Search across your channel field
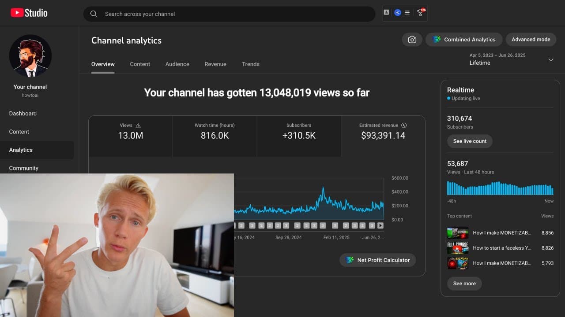The height and width of the screenshot is (317, 565). (229, 14)
